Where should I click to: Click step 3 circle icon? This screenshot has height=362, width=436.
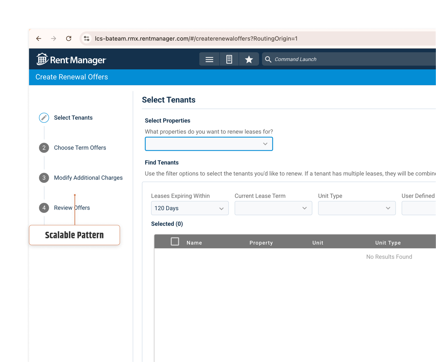click(x=44, y=178)
